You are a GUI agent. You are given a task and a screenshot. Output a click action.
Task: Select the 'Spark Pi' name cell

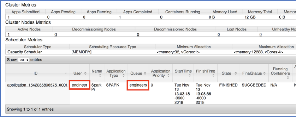click(97, 87)
